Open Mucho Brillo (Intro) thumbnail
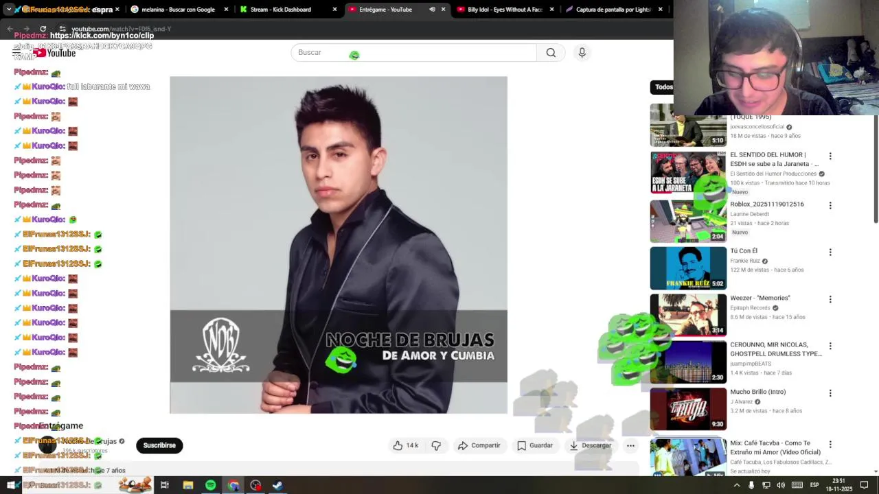Viewport: 879px width, 494px height. coord(688,409)
